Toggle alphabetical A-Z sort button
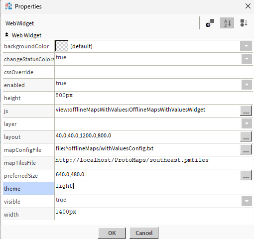Image resolution: width=254 pixels, height=239 pixels. 227,23
